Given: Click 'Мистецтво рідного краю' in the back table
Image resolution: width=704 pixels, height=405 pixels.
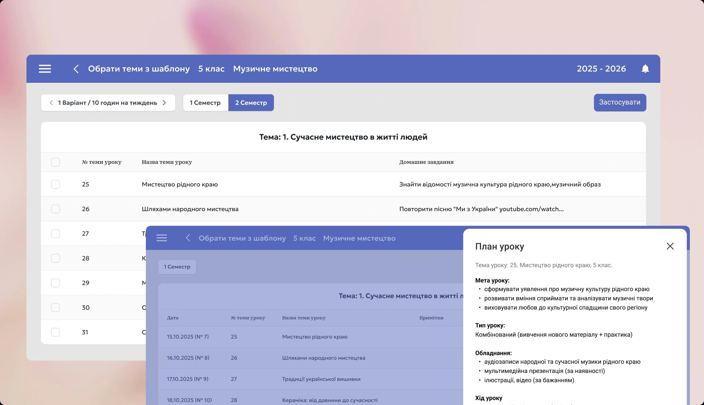Looking at the screenshot, I should click(x=180, y=184).
